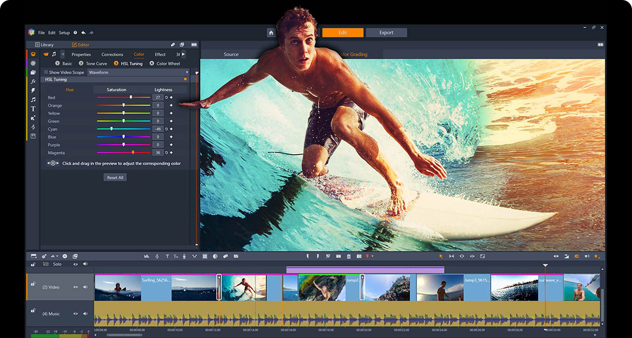
Task: Select the Jump3_9615 clip on the timeline
Action: coord(453,288)
